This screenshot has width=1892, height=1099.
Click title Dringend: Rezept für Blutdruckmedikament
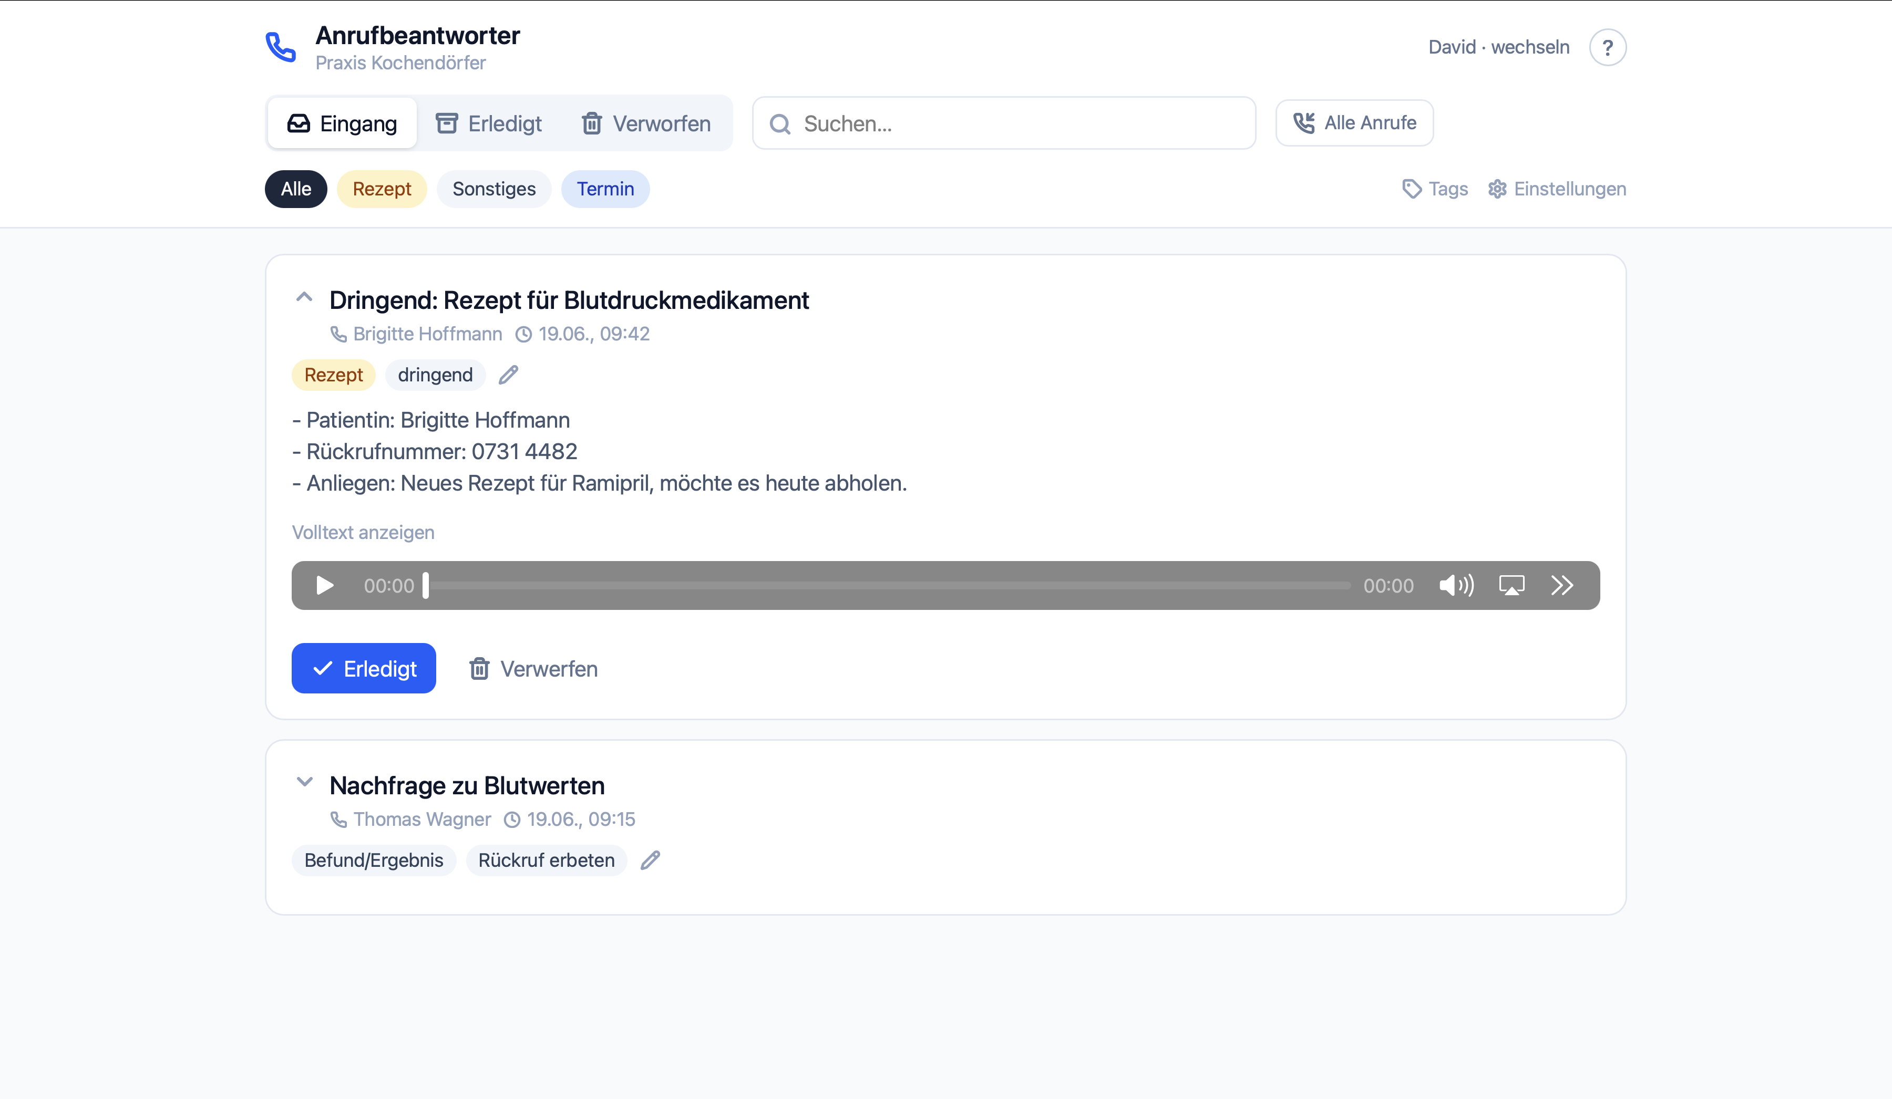569,300
